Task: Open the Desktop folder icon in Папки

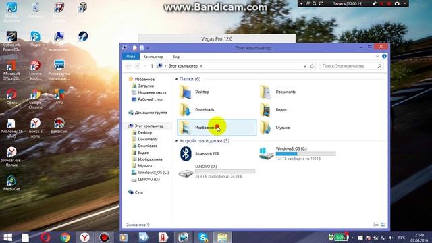Action: (186, 92)
